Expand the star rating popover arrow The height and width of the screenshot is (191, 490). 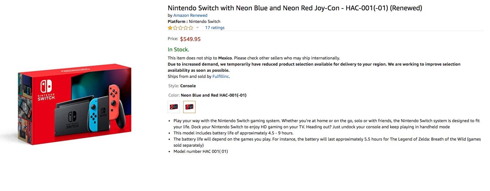(x=197, y=28)
